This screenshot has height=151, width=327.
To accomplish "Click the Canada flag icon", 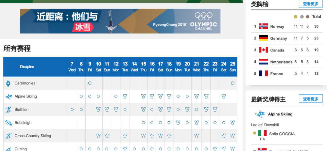I will (263, 50).
